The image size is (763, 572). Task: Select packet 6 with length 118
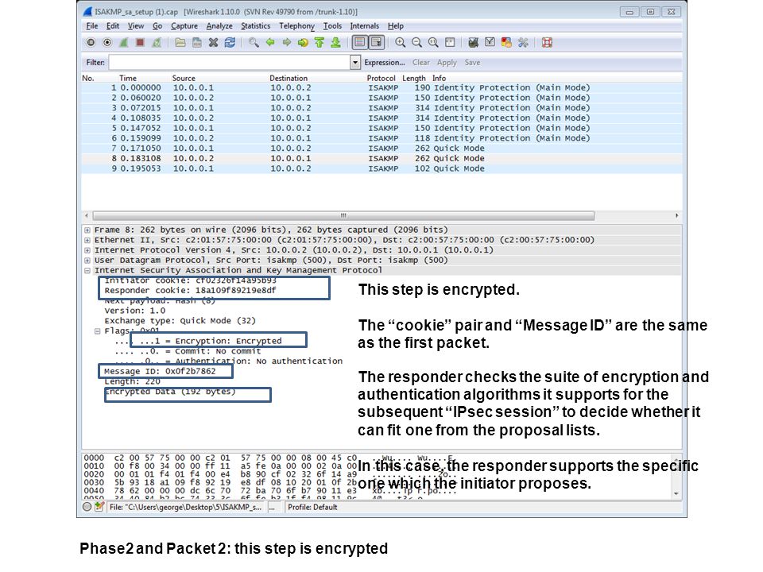coord(381,138)
